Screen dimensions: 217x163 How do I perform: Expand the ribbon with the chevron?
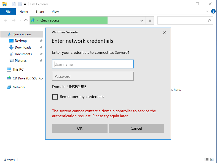[x=208, y=12]
